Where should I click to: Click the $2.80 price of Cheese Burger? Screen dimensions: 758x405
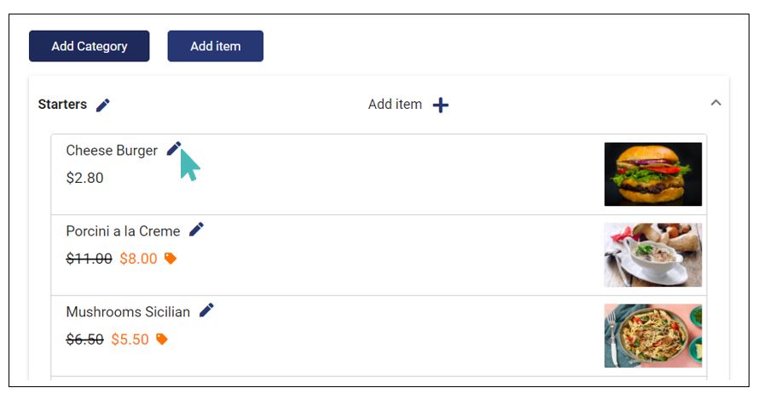[x=84, y=178]
